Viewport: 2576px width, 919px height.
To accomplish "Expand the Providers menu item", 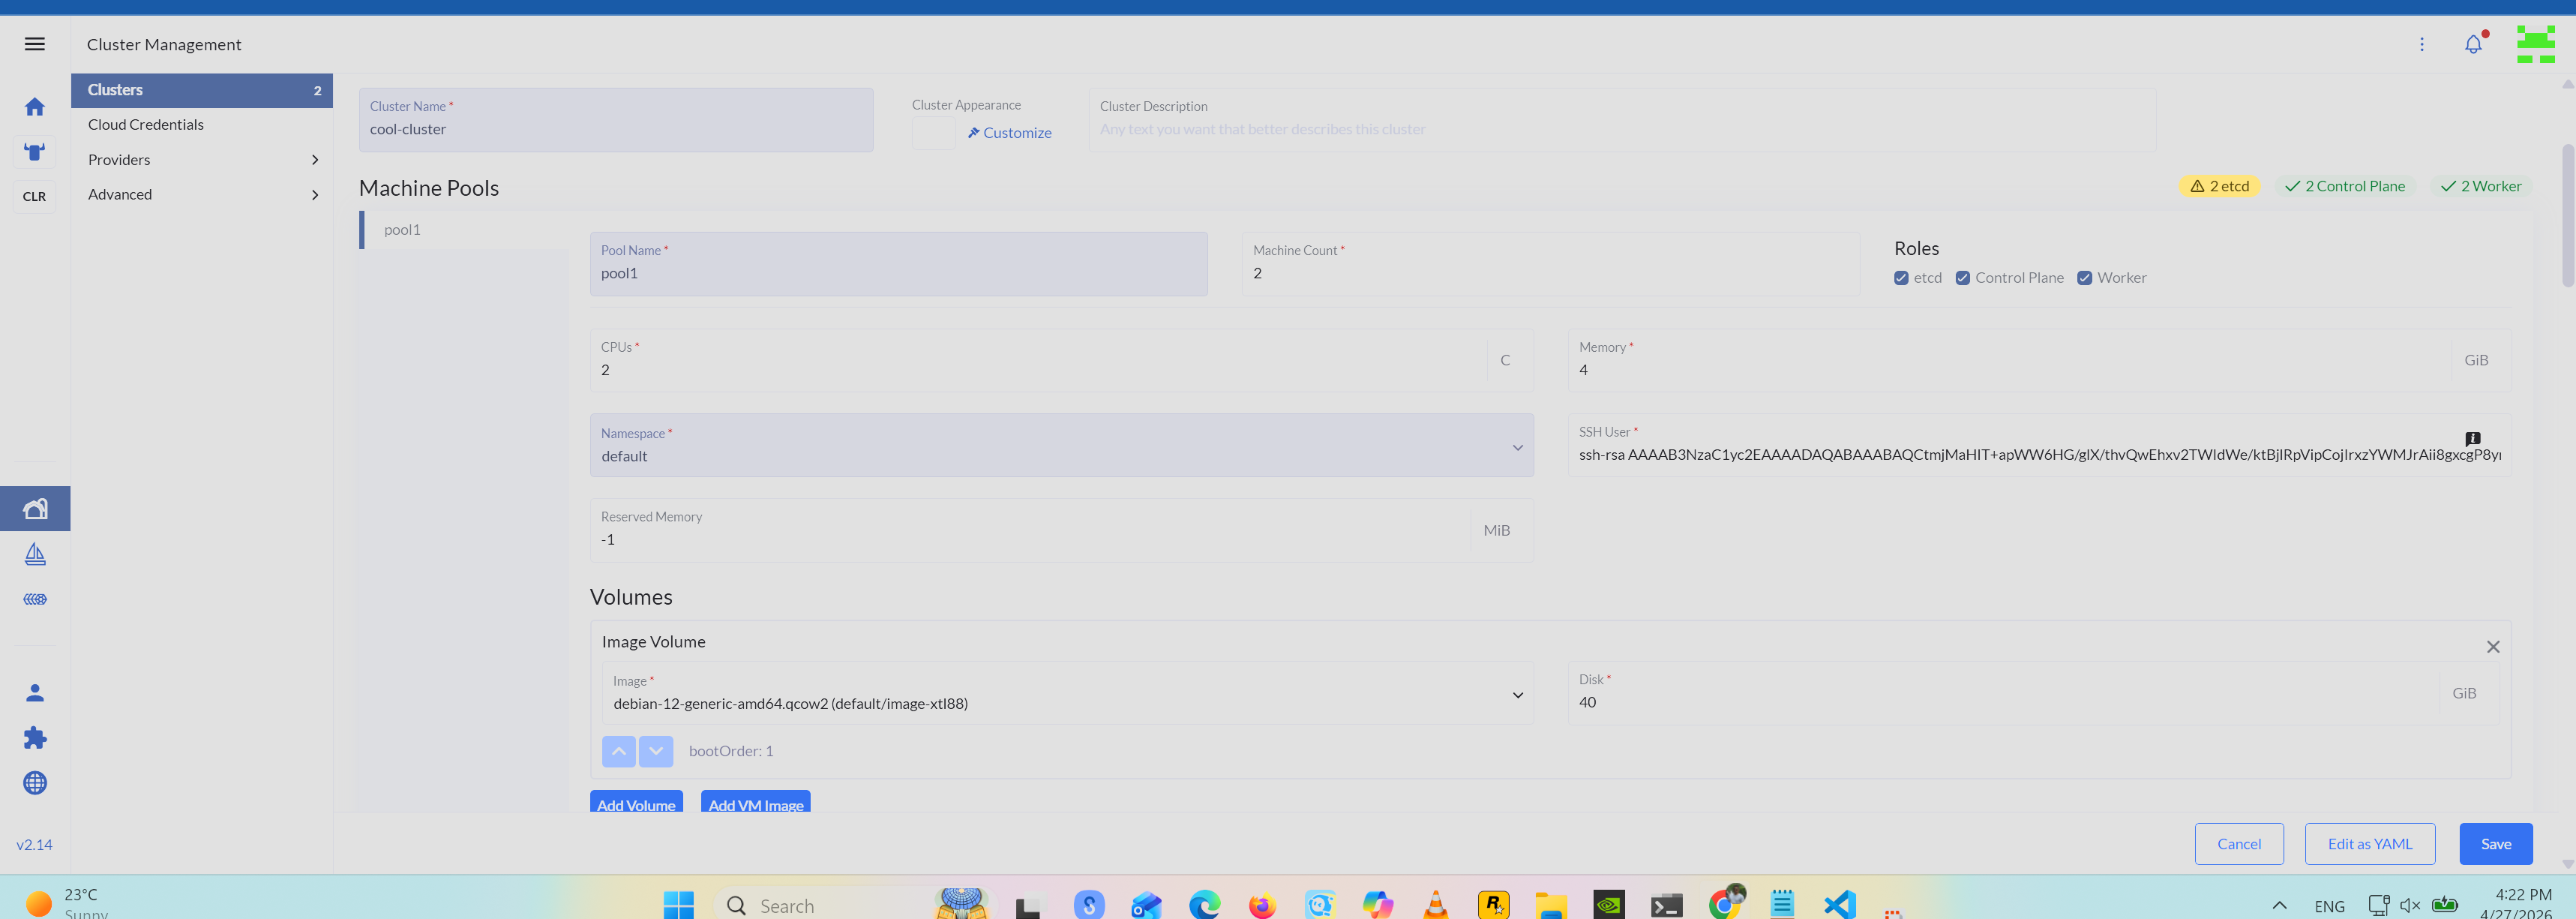I will point(202,160).
